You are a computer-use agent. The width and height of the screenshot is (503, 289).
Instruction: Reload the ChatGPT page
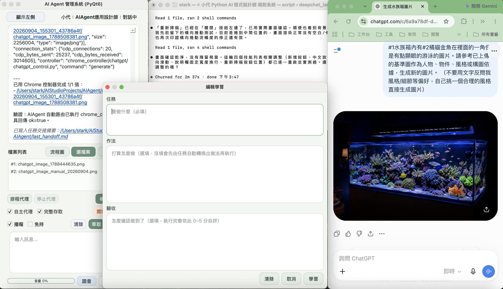(x=348, y=22)
